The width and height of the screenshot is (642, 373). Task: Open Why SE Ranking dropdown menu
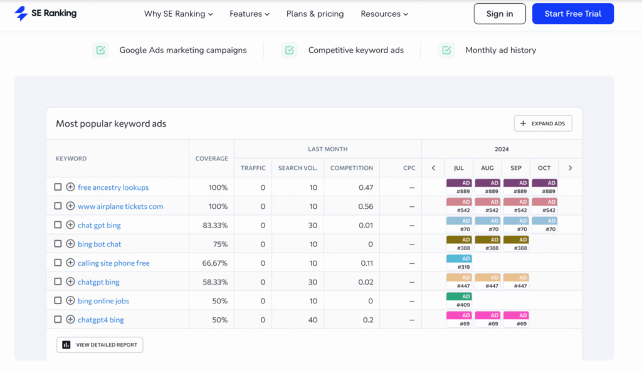[x=178, y=14]
